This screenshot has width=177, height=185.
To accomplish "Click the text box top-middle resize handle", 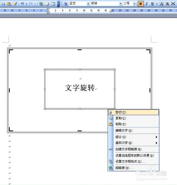I will [x=80, y=69].
